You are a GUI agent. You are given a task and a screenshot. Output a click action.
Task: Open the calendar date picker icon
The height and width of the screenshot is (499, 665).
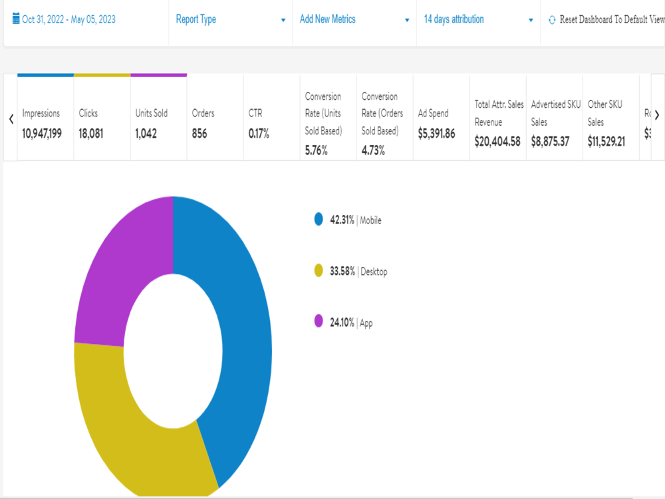(x=16, y=19)
